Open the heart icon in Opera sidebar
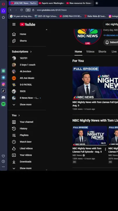Image resolution: width=118 pixels, height=211 pixels. point(3,156)
